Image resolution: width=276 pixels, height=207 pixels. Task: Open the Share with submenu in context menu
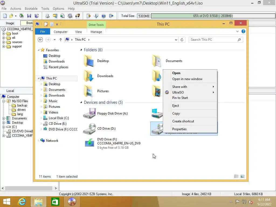190,87
